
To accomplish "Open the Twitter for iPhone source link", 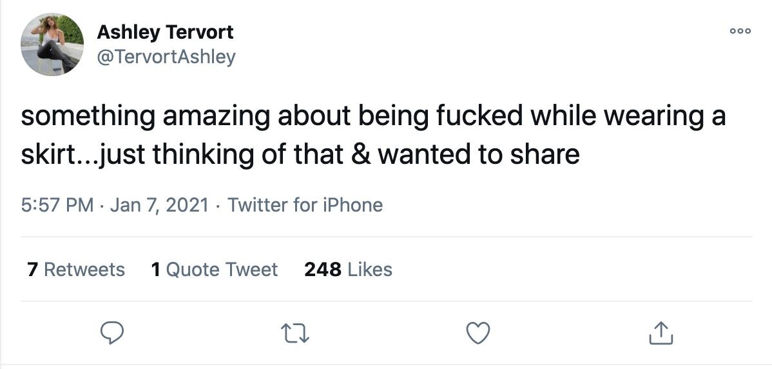I will coord(305,205).
